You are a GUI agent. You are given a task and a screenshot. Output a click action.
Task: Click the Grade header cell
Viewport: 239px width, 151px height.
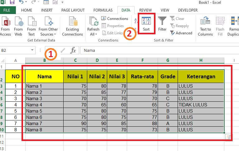168,76
